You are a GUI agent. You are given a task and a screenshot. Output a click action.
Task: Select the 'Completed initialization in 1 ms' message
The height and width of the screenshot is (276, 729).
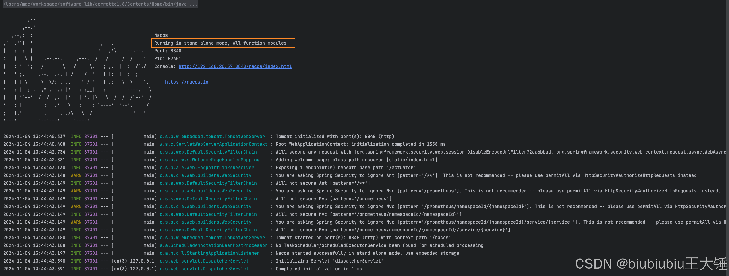319,269
